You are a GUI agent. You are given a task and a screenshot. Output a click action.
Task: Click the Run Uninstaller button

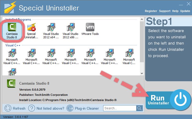pos(168,100)
